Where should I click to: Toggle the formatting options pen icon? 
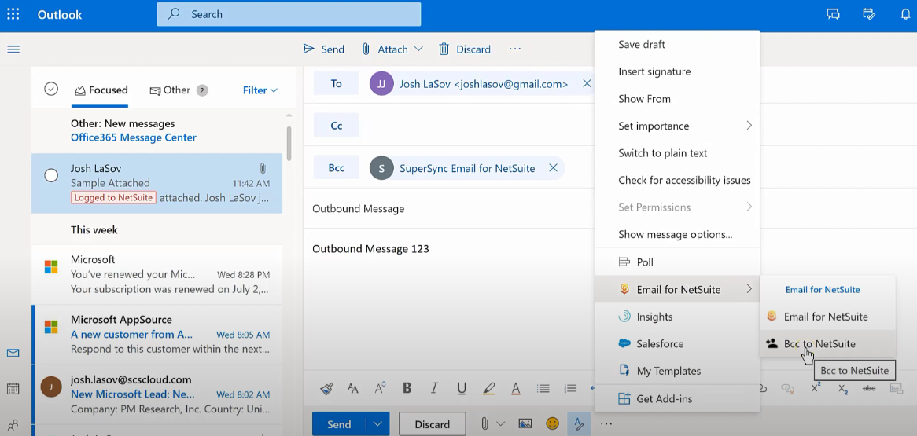pos(579,423)
